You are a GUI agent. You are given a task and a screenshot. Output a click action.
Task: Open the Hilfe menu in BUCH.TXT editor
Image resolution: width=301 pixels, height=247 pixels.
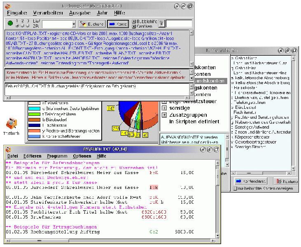coord(101,156)
